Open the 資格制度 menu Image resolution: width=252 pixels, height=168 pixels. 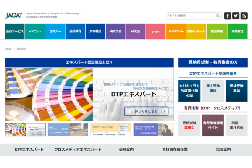(x=95, y=31)
